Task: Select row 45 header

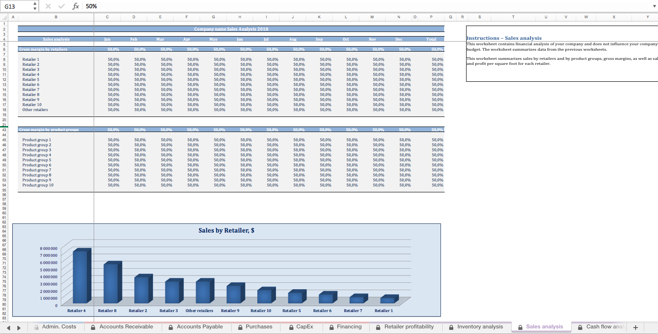Action: pos(4,140)
